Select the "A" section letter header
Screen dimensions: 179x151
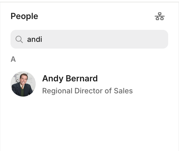pyautogui.click(x=13, y=59)
